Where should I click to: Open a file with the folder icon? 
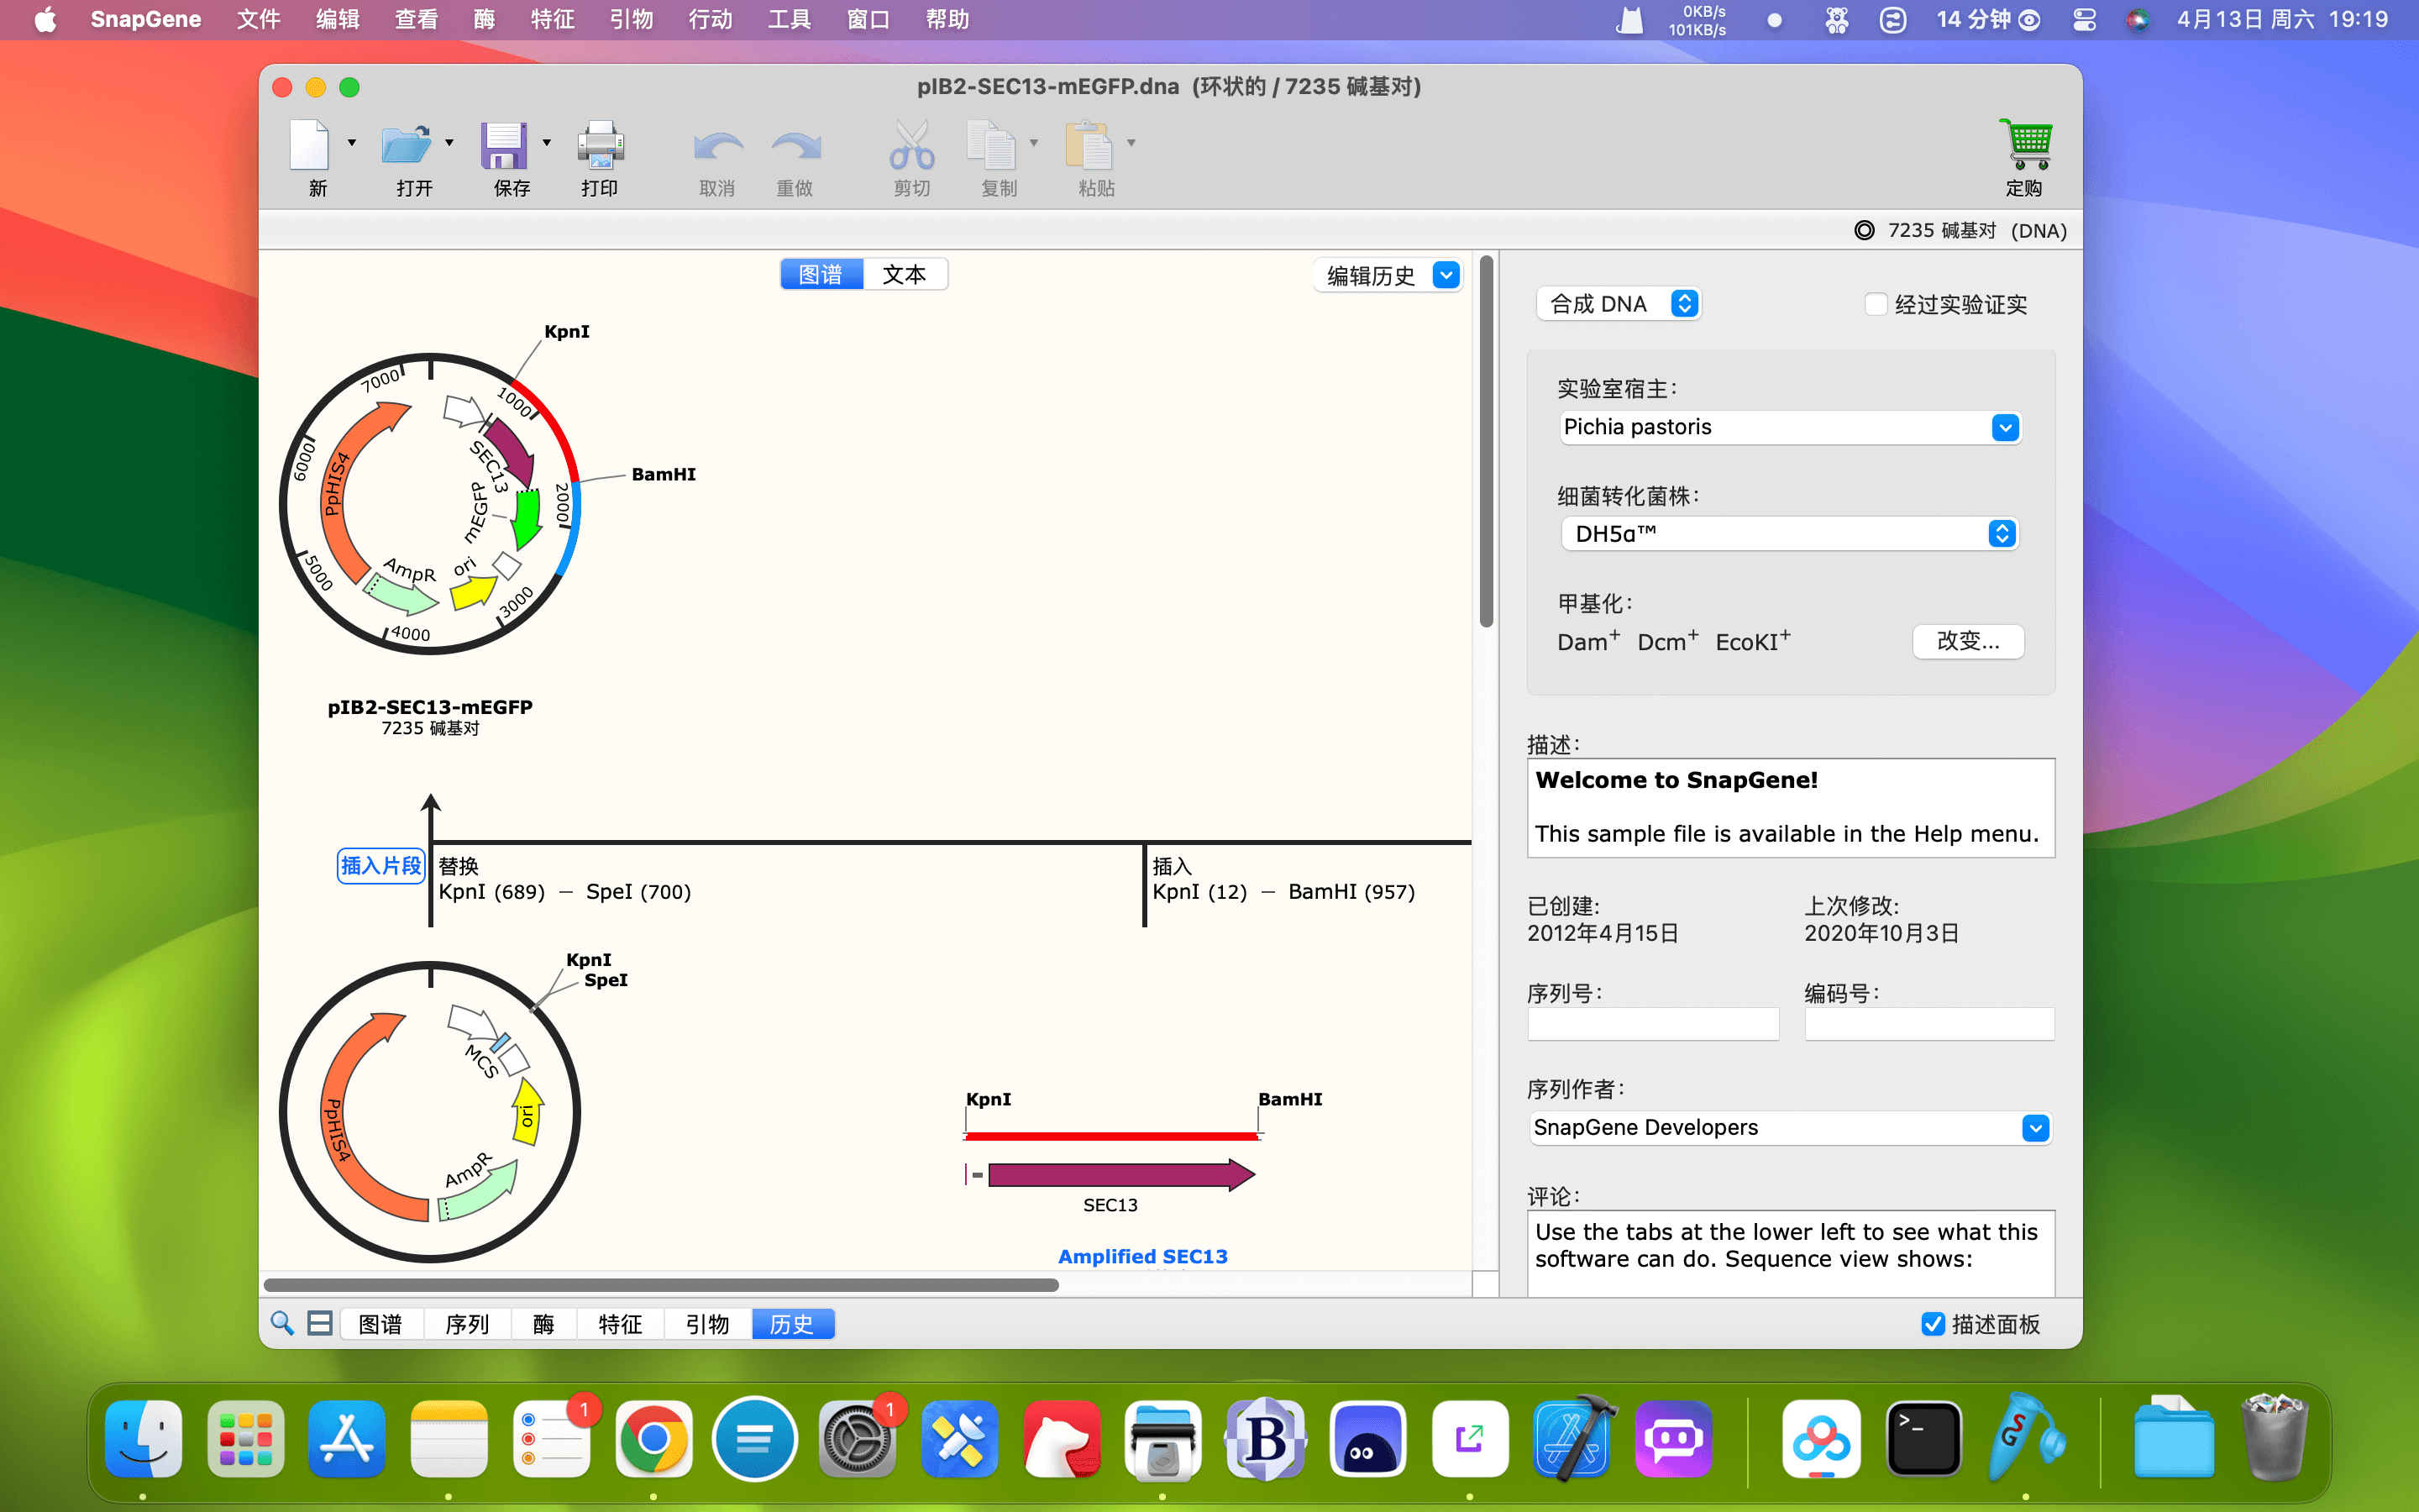[x=406, y=145]
